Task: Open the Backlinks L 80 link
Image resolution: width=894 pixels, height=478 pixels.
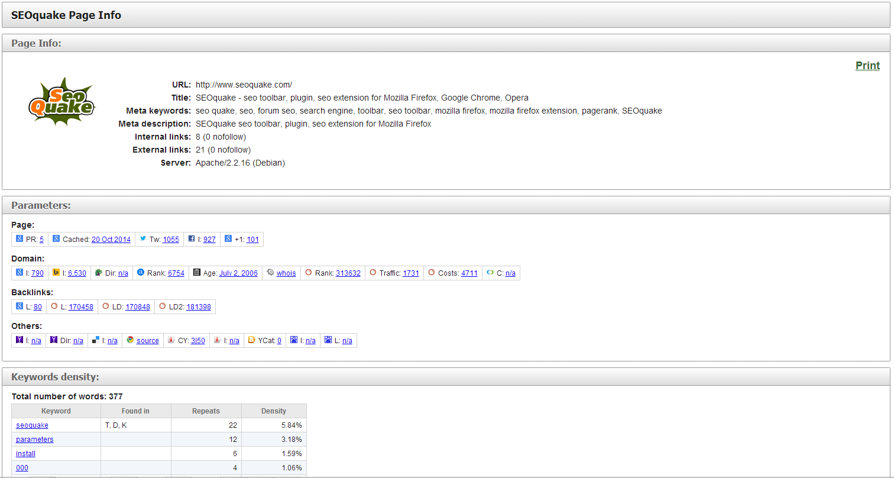Action: click(38, 307)
